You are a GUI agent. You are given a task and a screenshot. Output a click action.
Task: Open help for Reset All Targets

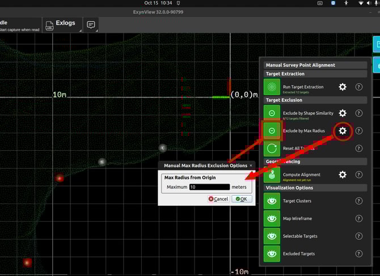pyautogui.click(x=359, y=148)
